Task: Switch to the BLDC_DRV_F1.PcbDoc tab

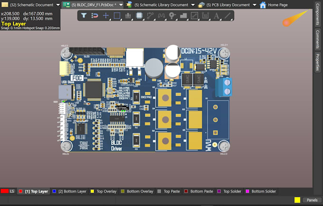Action: pos(94,5)
